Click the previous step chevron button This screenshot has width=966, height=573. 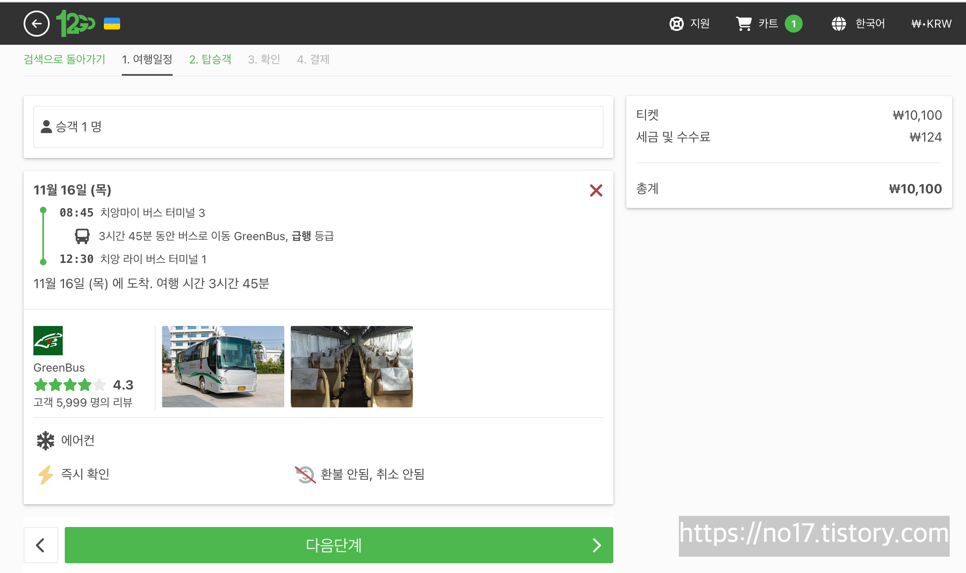41,545
